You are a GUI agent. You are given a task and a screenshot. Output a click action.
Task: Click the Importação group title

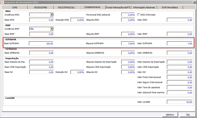tap(12, 58)
